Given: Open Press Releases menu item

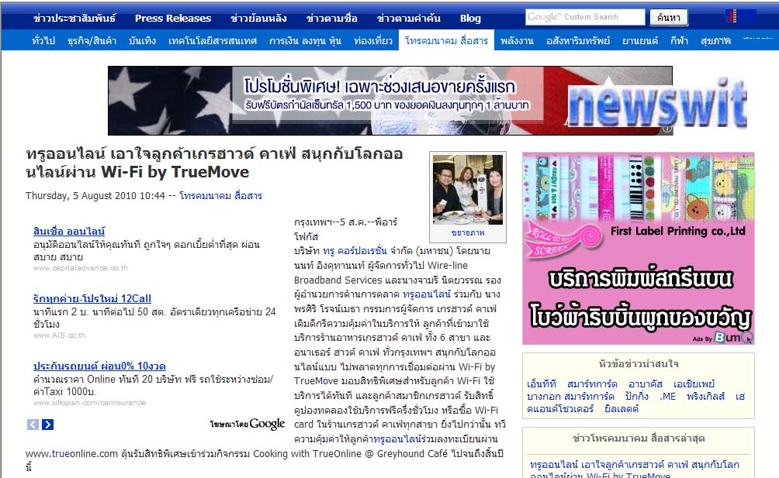Looking at the screenshot, I should [x=173, y=19].
